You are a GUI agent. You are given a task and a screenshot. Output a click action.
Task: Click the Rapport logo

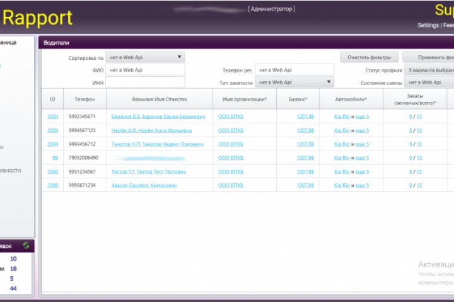[x=37, y=18]
